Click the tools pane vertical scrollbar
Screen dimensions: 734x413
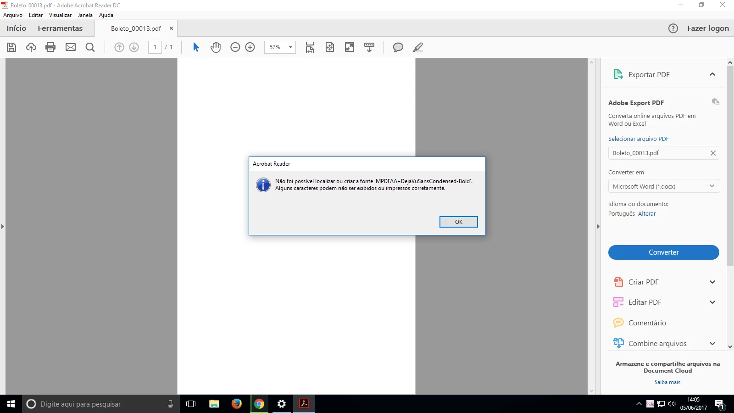(730, 166)
